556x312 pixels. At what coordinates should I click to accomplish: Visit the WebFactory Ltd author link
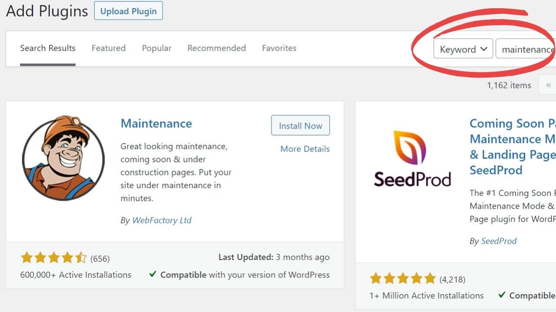(x=162, y=220)
